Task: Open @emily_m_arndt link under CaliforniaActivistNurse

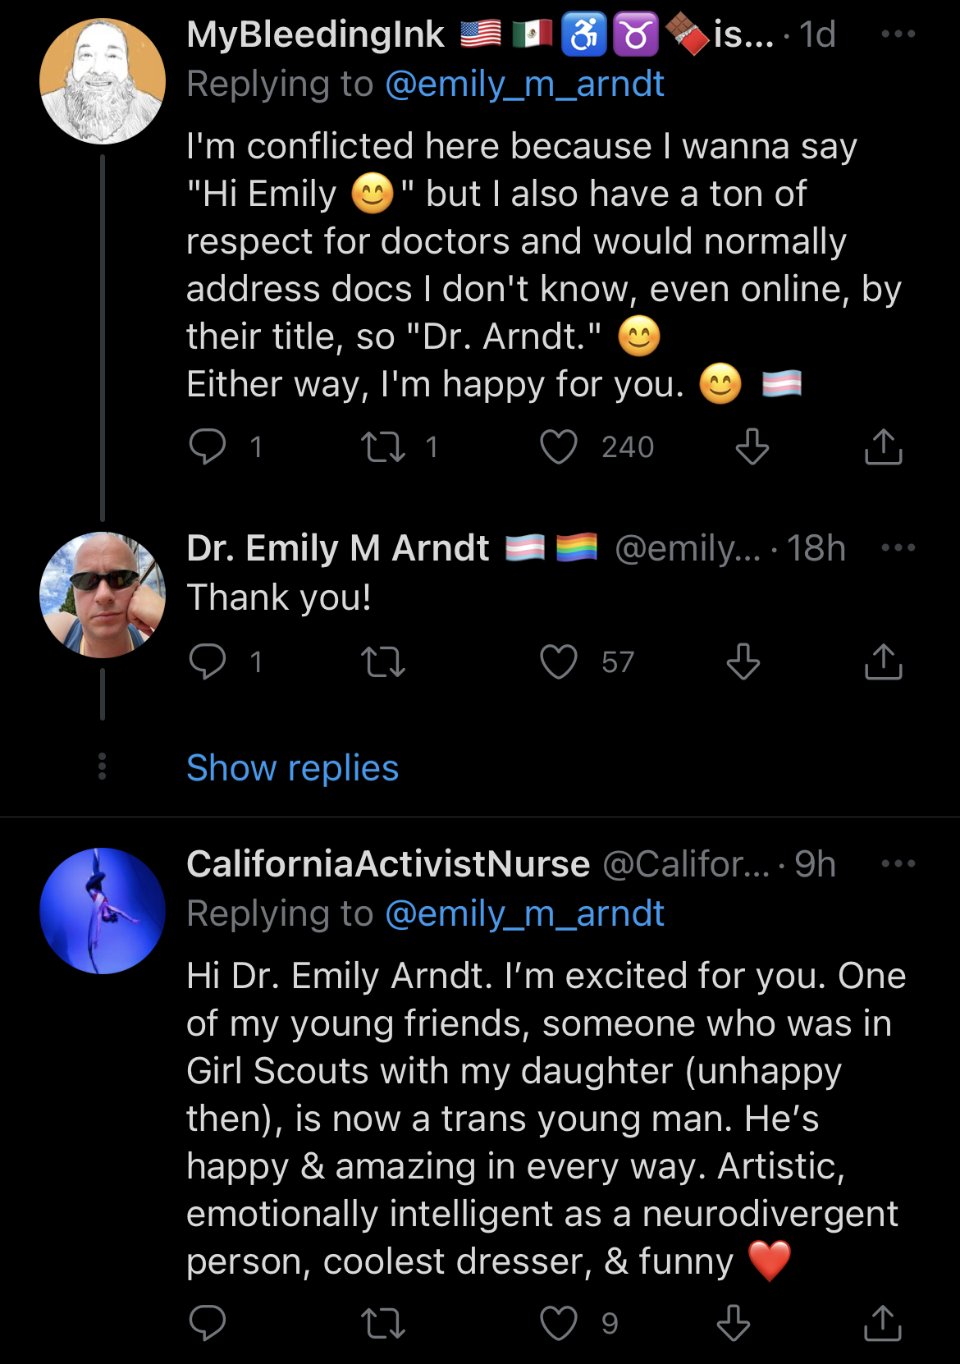Action: [x=524, y=914]
